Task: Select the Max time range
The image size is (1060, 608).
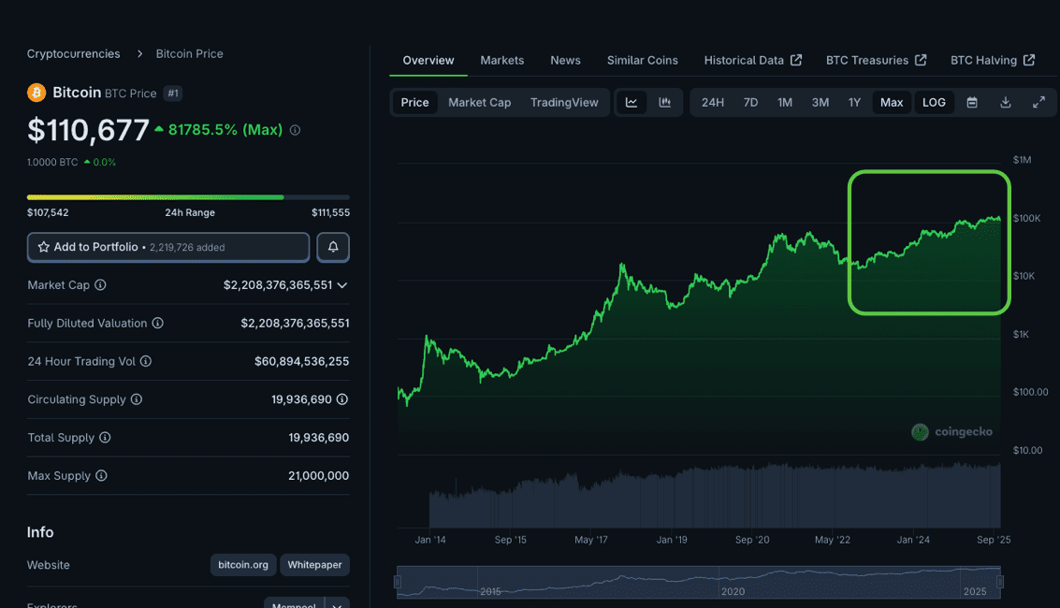Action: coord(892,103)
